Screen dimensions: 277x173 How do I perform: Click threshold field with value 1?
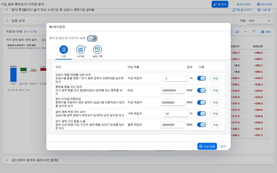(176, 78)
